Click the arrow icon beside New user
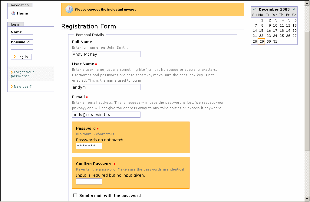The image size is (310, 202). pyautogui.click(x=12, y=86)
